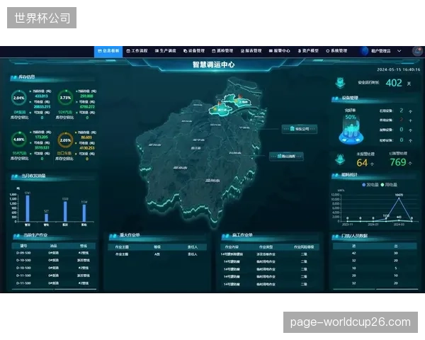Click the right orange flag marker on the map
This screenshot has height=340, width=425.
[x=239, y=96]
